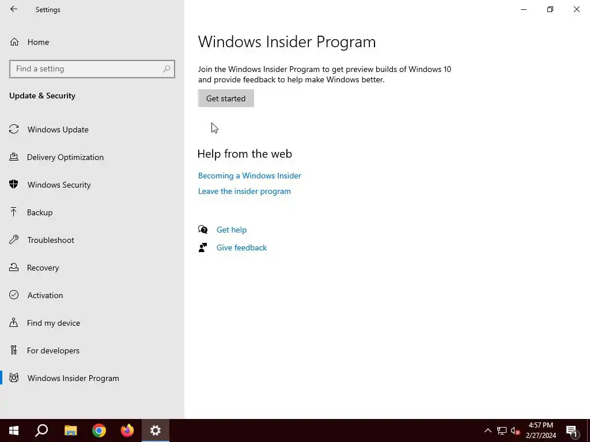Open the clock showing 4:57 PM
Image resolution: width=590 pixels, height=442 pixels.
540,430
